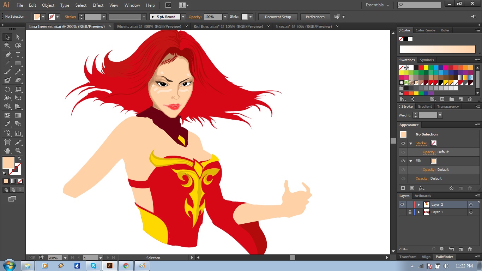Open Stroke panel Weight dropdown
Image resolution: width=482 pixels, height=271 pixels.
[x=440, y=115]
